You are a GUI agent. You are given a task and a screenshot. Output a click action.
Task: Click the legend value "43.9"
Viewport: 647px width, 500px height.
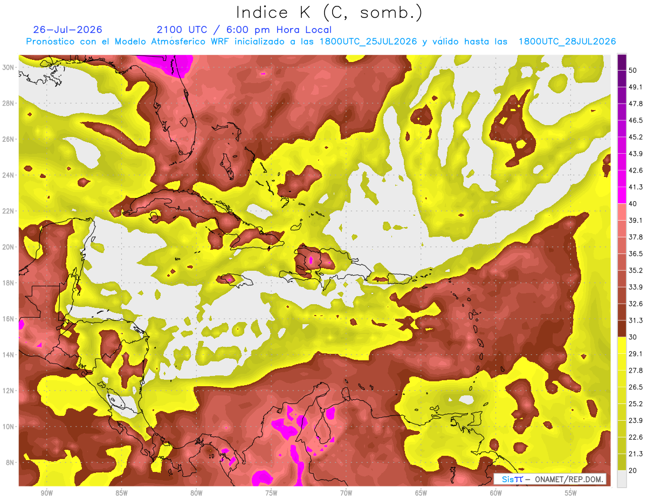click(x=636, y=153)
